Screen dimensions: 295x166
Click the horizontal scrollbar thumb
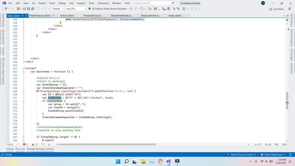pyautogui.click(x=107, y=144)
